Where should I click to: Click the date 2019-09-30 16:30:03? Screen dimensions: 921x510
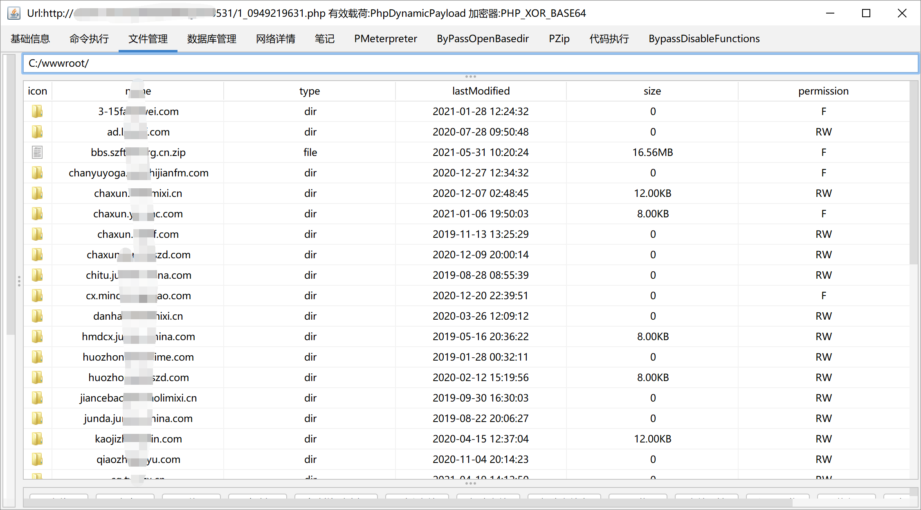(481, 398)
